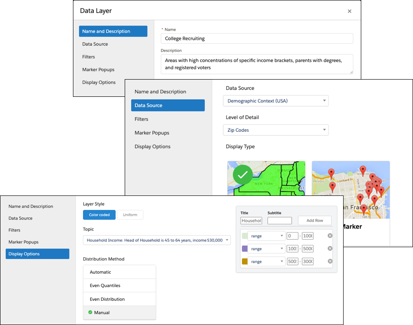The width and height of the screenshot is (413, 325).
Task: Switch Layer Style to Uniform
Action: pyautogui.click(x=130, y=214)
